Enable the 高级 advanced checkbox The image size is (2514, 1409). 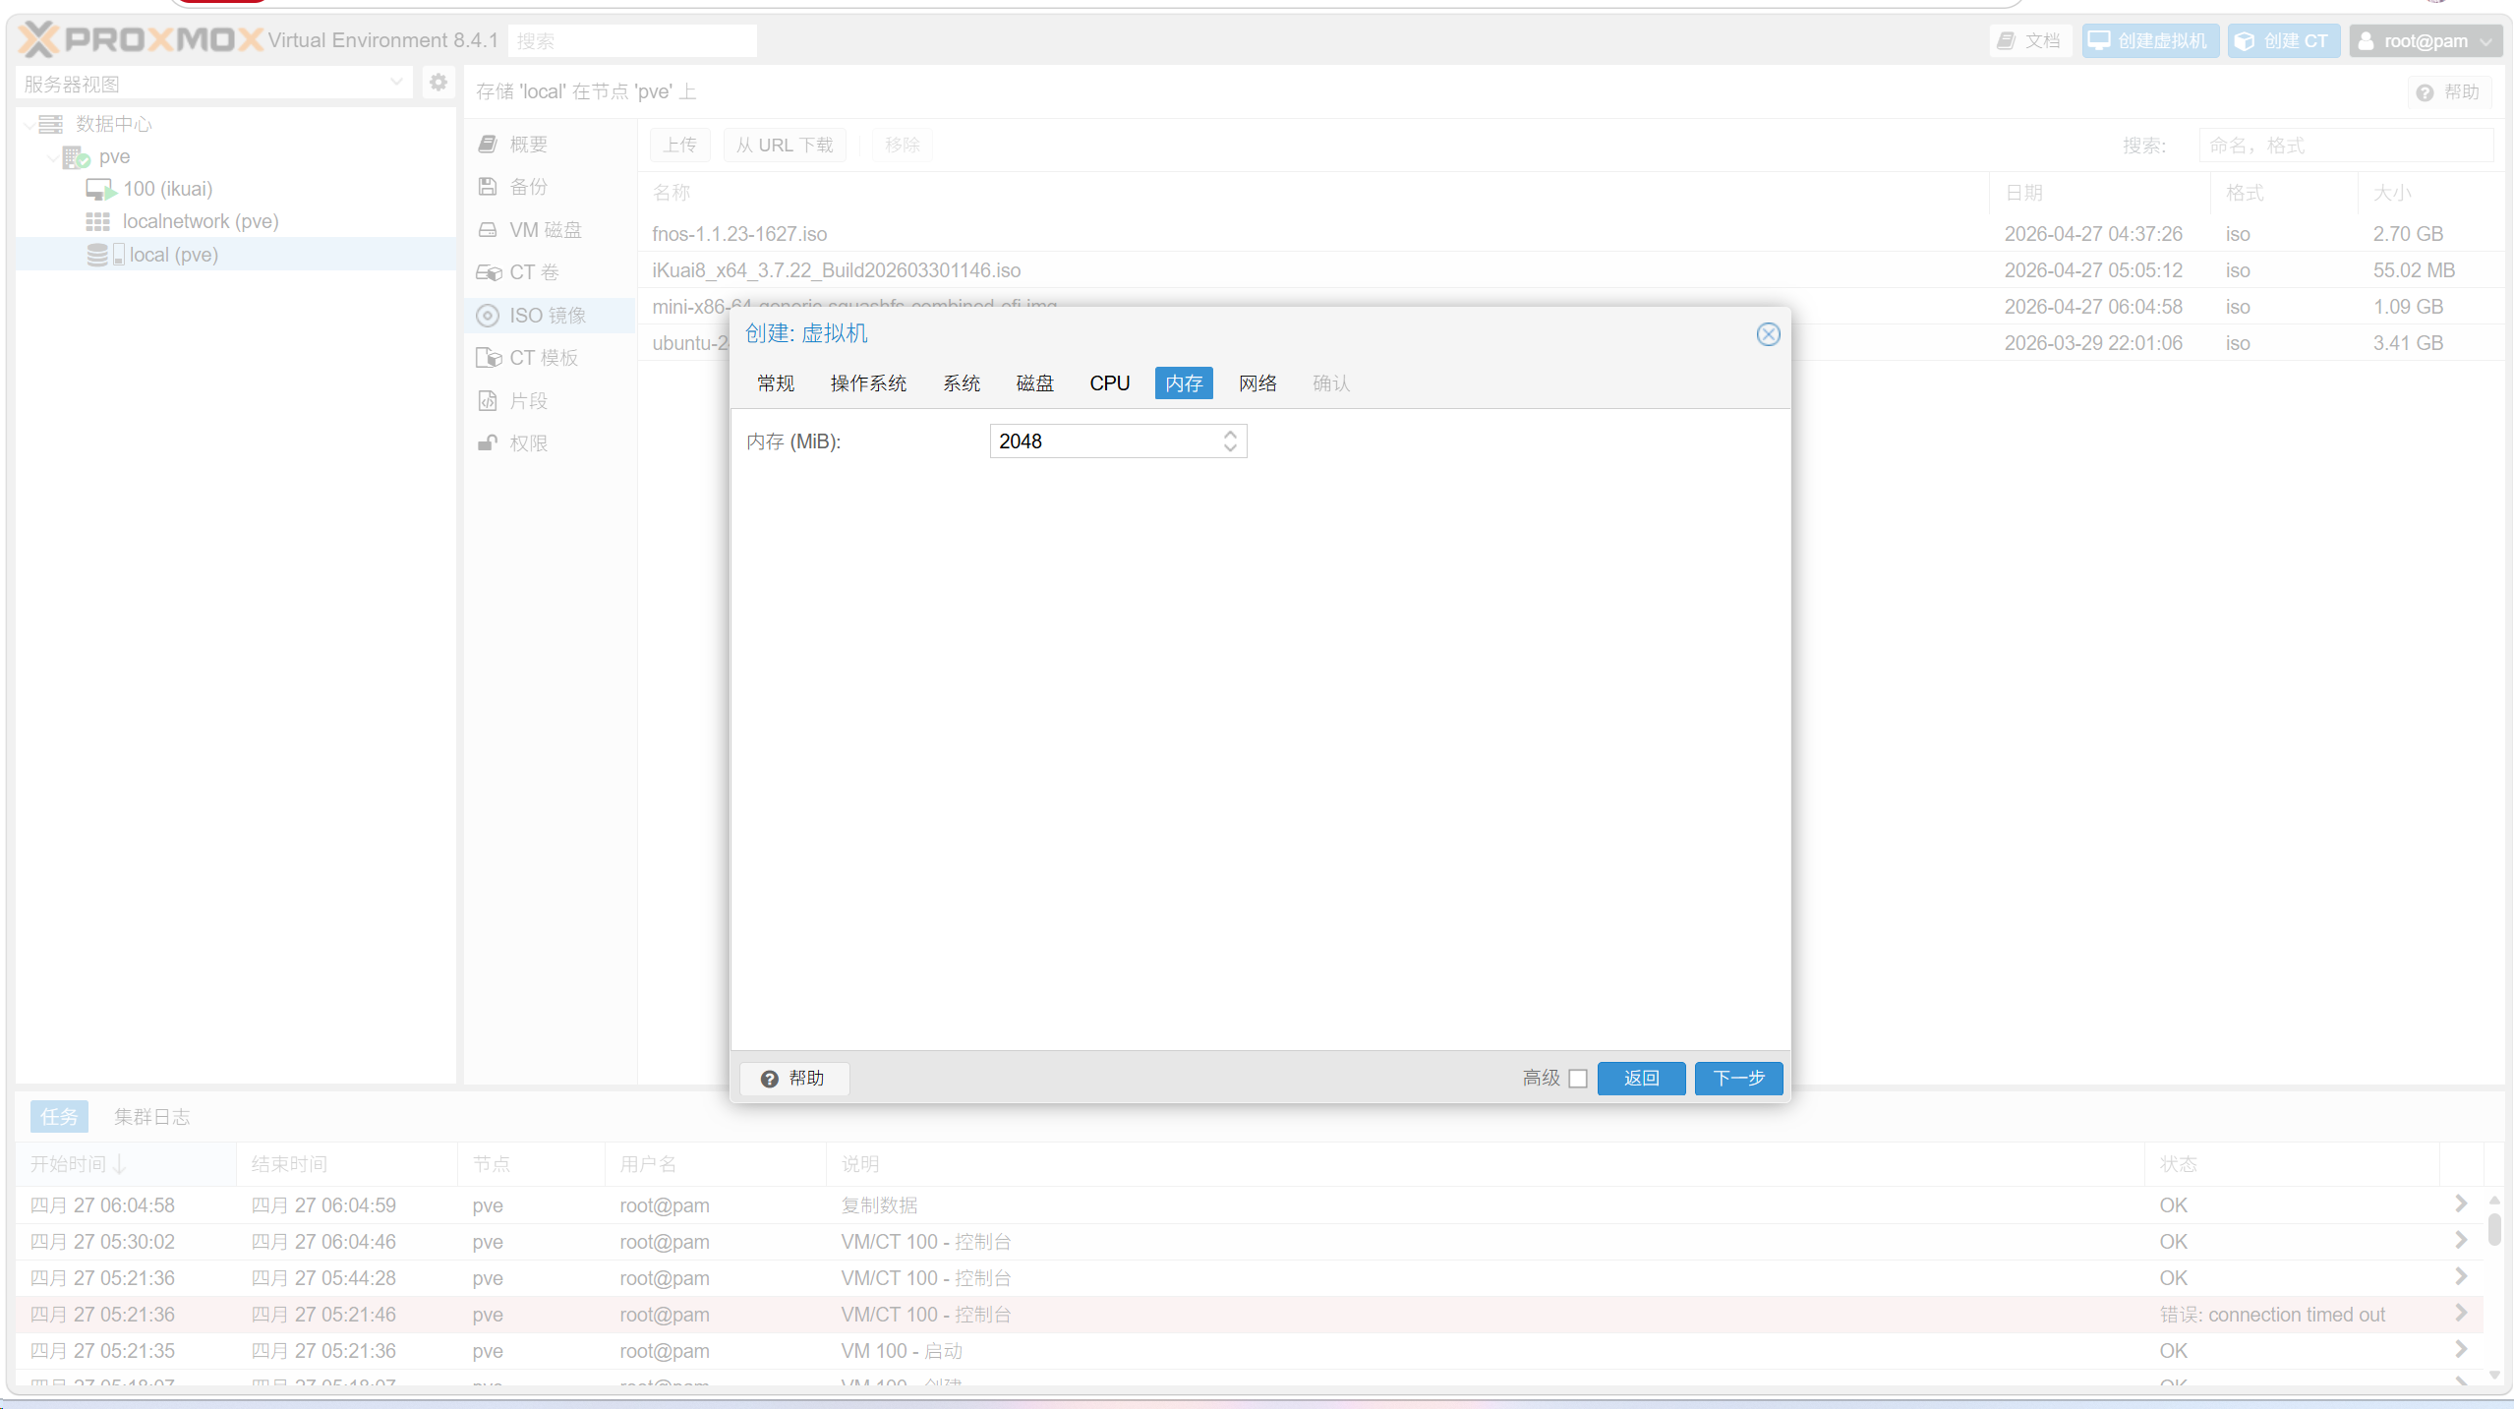click(x=1578, y=1079)
